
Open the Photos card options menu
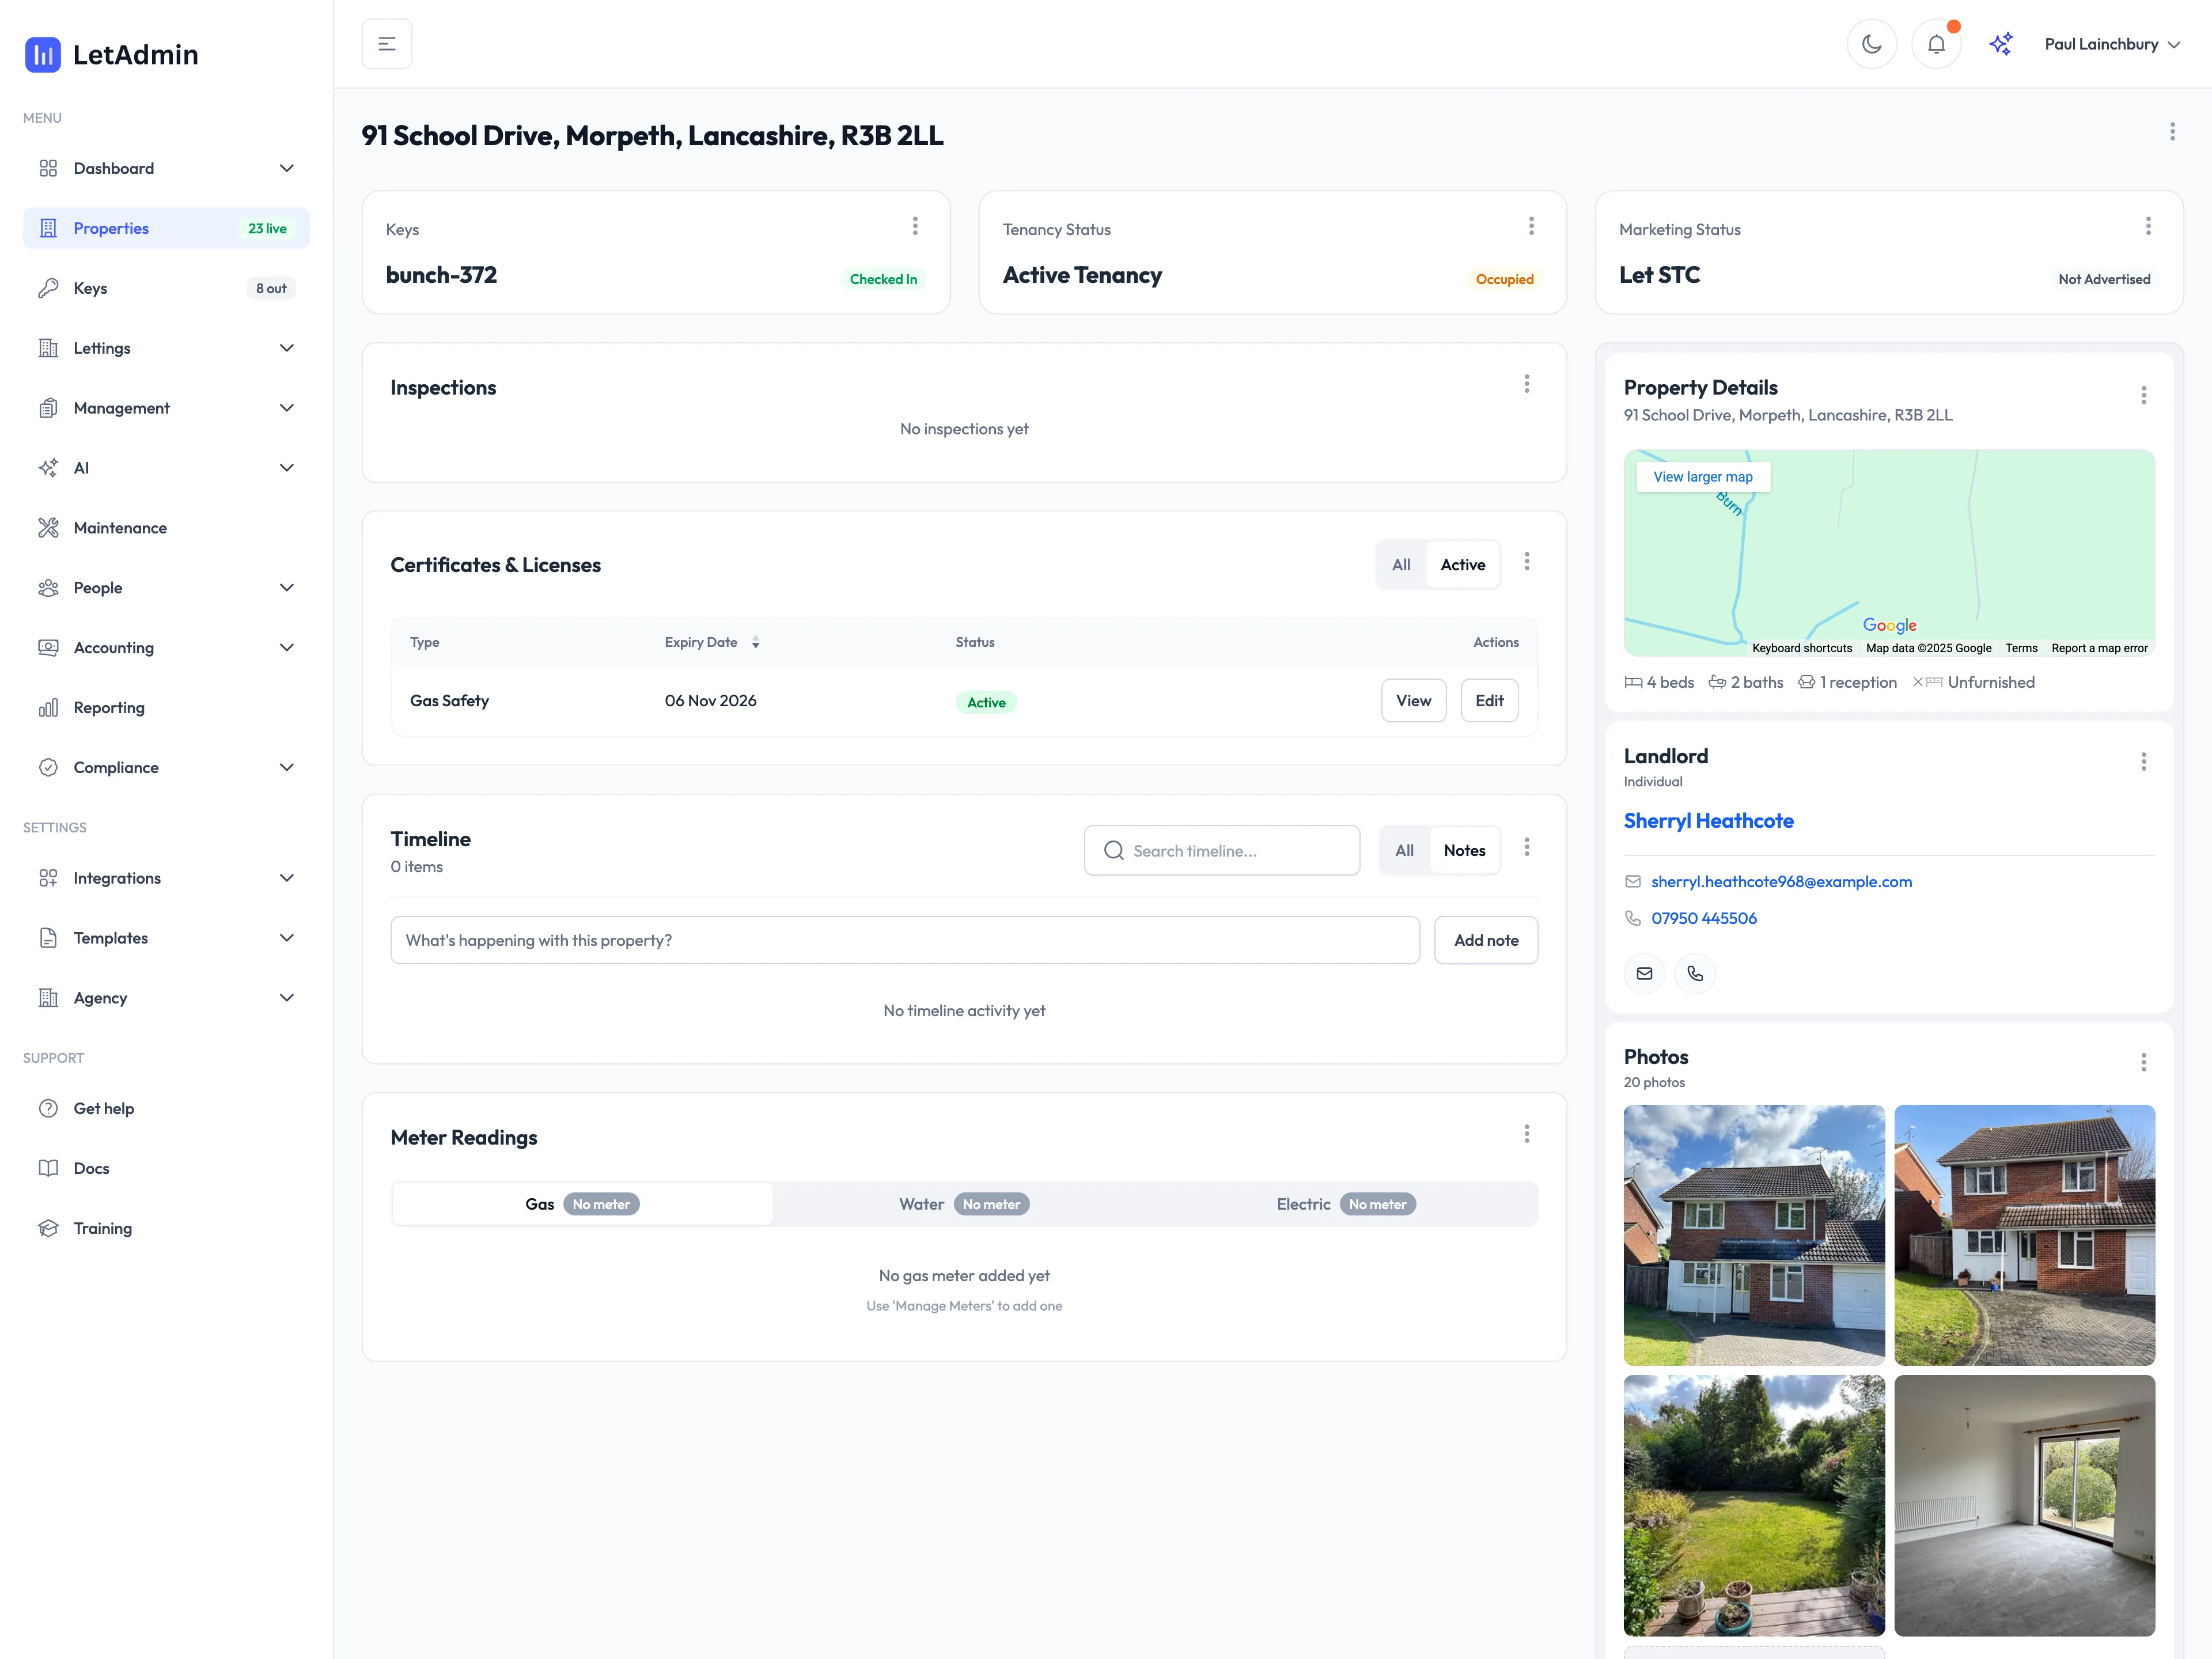(x=2144, y=1062)
